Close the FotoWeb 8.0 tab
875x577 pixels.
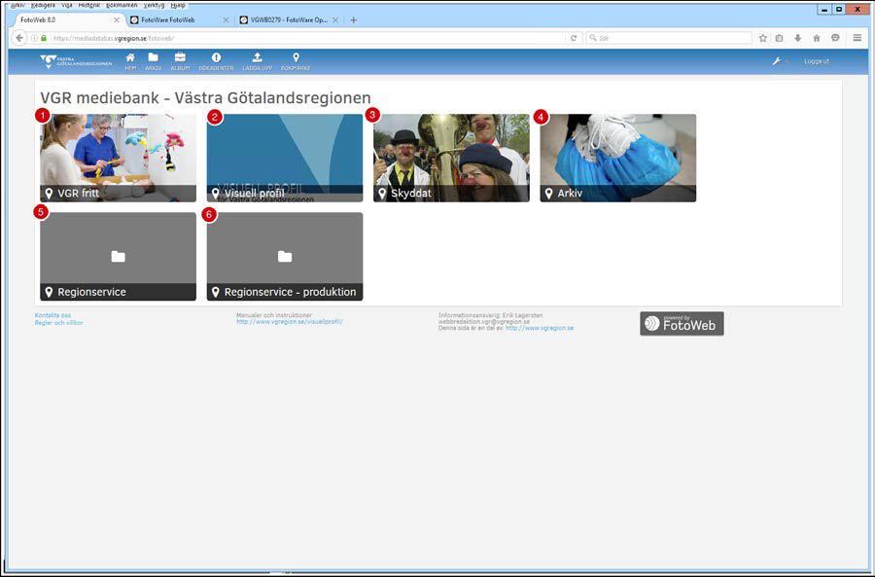[x=117, y=19]
